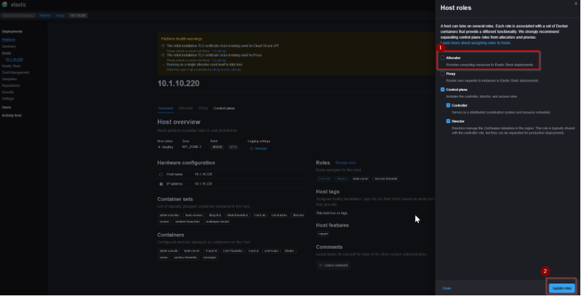Screen dimensions: 581x296
Task: Open Trust Management in the sidebar
Action: (16, 73)
